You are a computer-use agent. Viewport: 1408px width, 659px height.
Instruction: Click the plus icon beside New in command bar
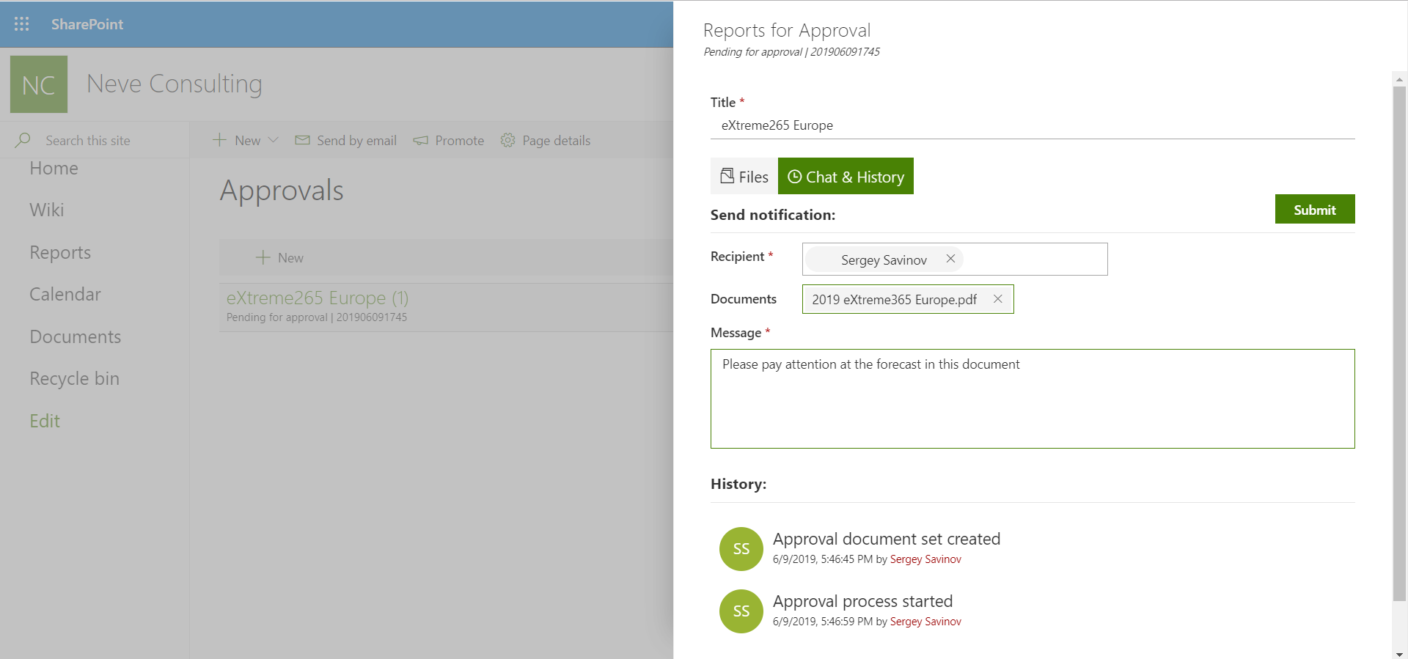[x=219, y=139]
